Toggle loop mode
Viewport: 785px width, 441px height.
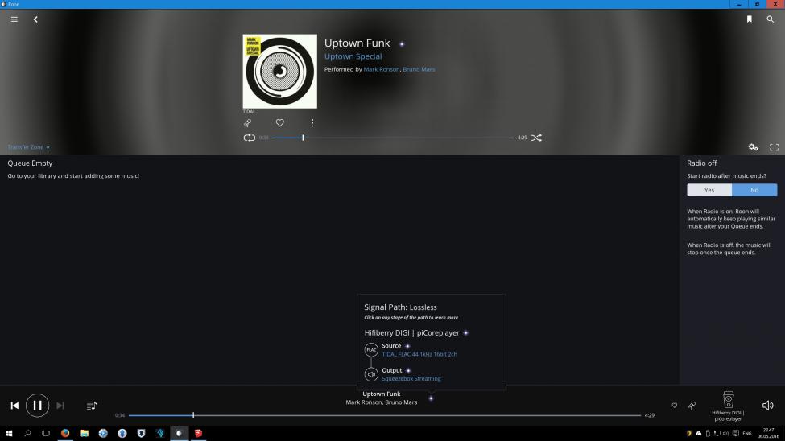tap(250, 138)
